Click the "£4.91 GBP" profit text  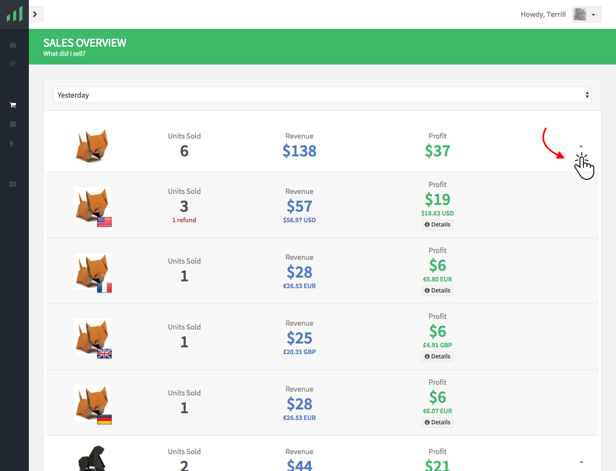point(437,345)
